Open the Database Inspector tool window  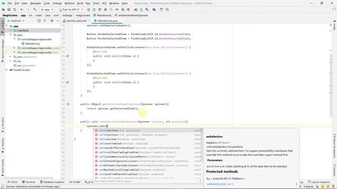click(52, 182)
